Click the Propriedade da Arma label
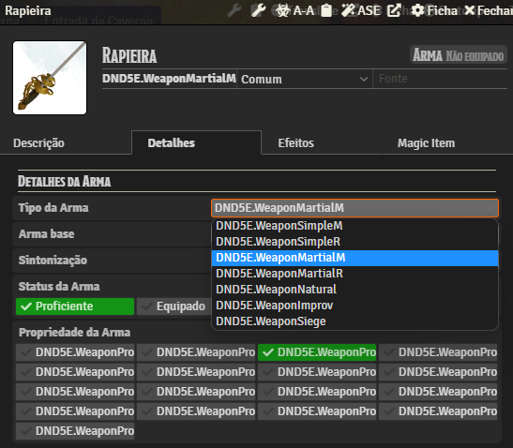The image size is (513, 448). coord(75,333)
